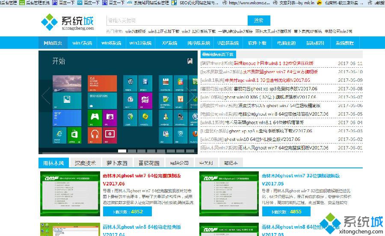This screenshot has width=385, height=236.
Task: Open the ghost win10 X86 (32位) article
Action: (270, 97)
